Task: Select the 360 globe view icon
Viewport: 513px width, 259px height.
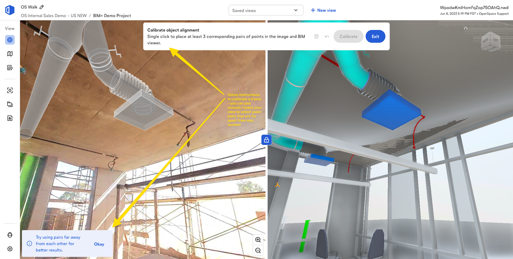Action: click(10, 40)
